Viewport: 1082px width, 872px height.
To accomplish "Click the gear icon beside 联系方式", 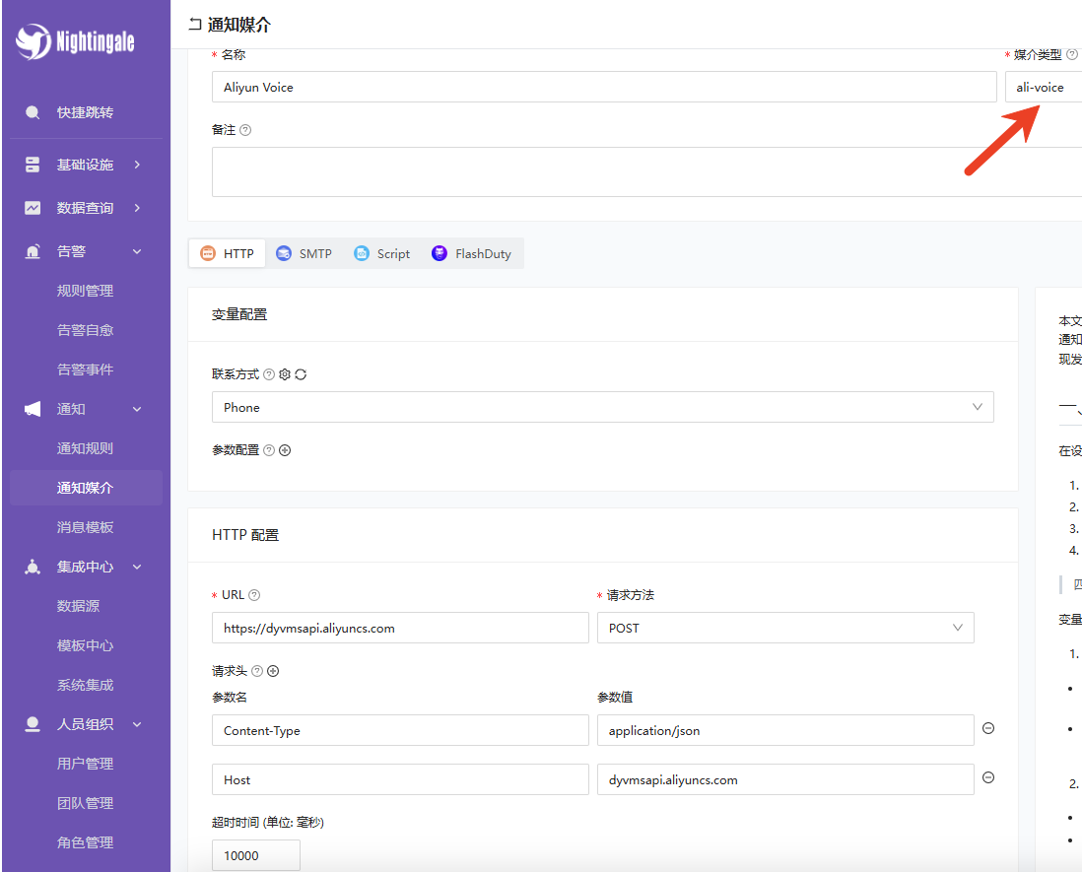I will (285, 374).
